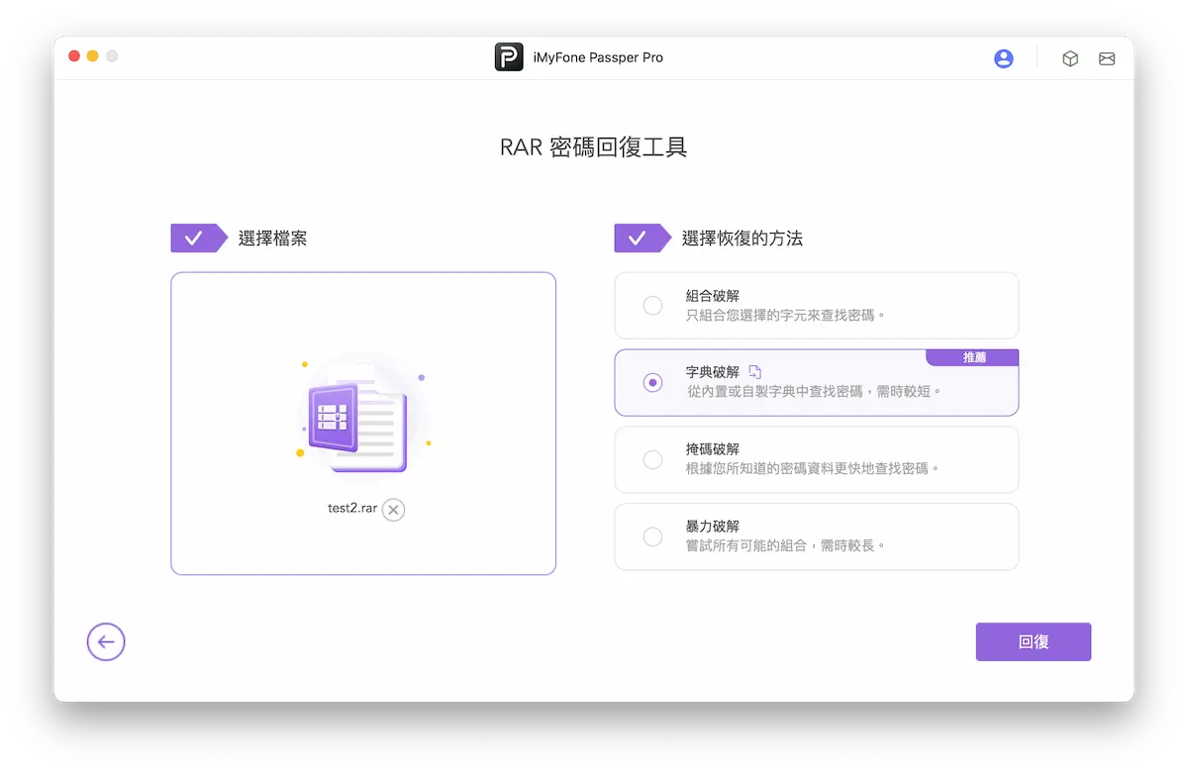
Task: Click the iMyFone Passper Pro logo
Action: point(509,57)
